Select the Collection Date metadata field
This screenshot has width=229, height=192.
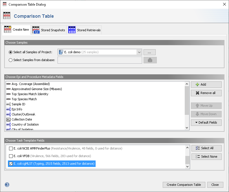(22, 119)
